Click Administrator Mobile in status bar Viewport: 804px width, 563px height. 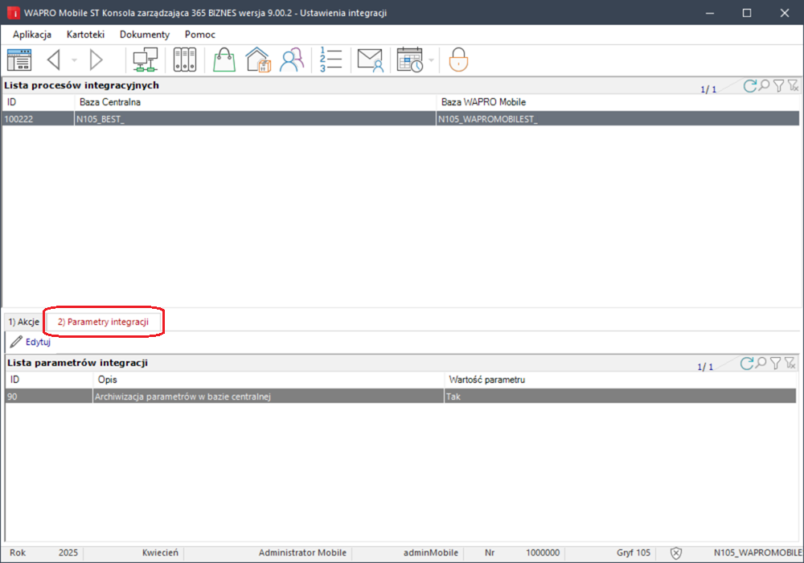click(302, 553)
